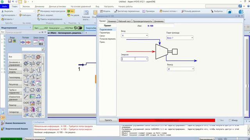This screenshot has width=250, height=140.
Task: Undo the last action in the quick toolbar
Action: (x=13, y=2)
